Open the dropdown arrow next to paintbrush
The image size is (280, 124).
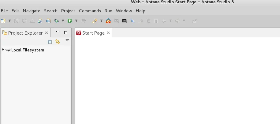click(x=101, y=21)
